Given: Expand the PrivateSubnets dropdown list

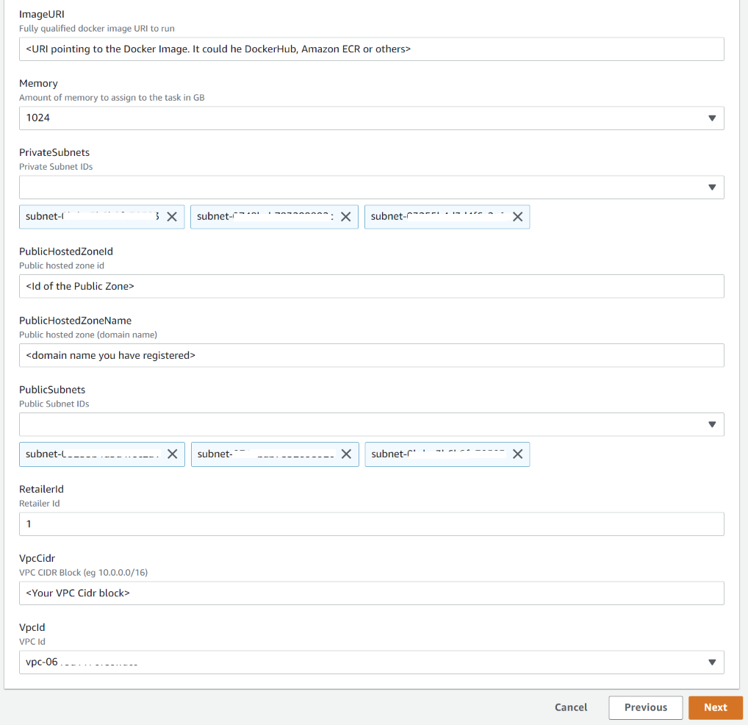Looking at the screenshot, I should 371,187.
